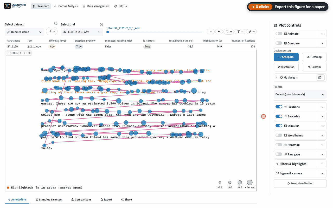Reset plot zoom rotation icon
The height and width of the screenshot is (208, 333).
pos(25,53)
